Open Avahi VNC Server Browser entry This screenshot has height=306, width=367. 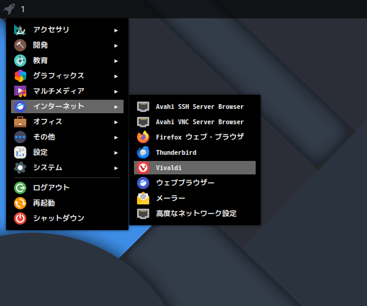coord(195,122)
